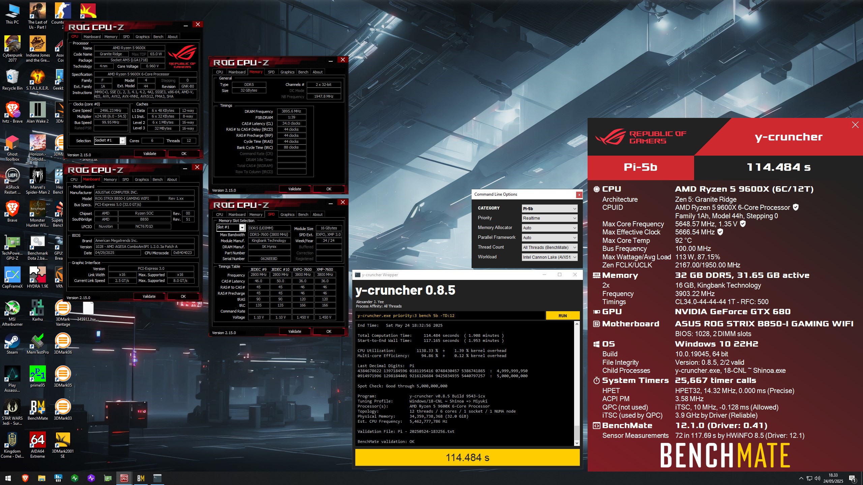Launch prime95 desktop shortcut
Image resolution: width=863 pixels, height=485 pixels.
(x=37, y=377)
